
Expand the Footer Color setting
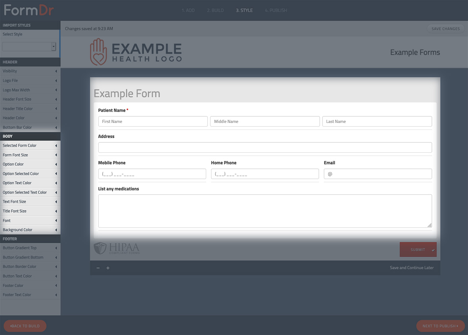(30, 285)
